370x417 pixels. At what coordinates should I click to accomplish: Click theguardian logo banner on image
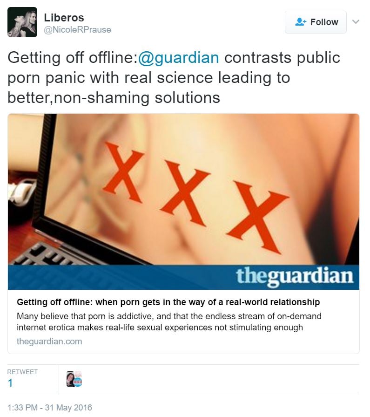click(295, 276)
